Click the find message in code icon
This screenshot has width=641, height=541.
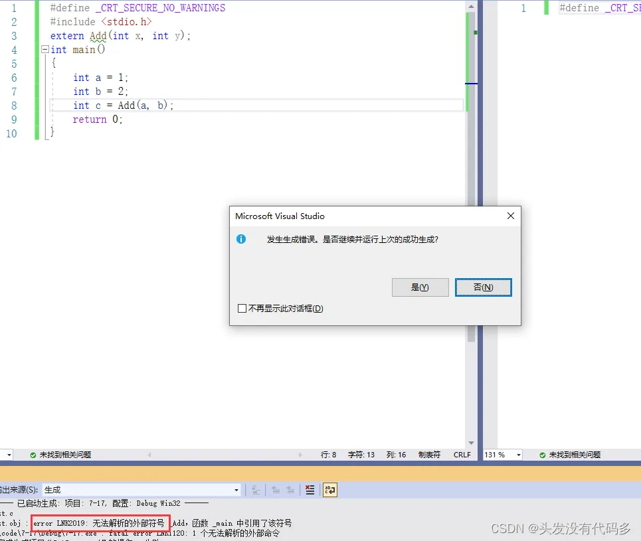point(256,489)
